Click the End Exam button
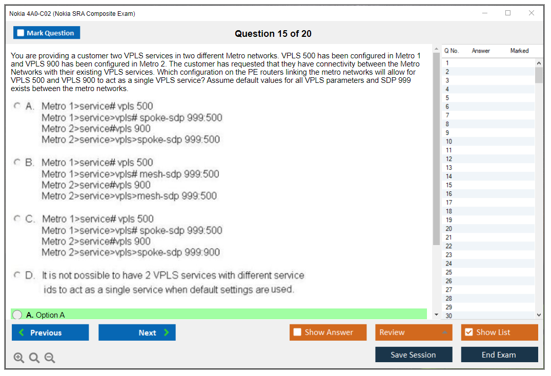Viewport: 551px width, 376px height. pyautogui.click(x=499, y=355)
